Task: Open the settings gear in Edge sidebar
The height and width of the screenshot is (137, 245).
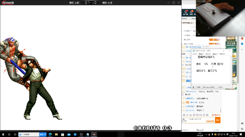Action: (242, 129)
